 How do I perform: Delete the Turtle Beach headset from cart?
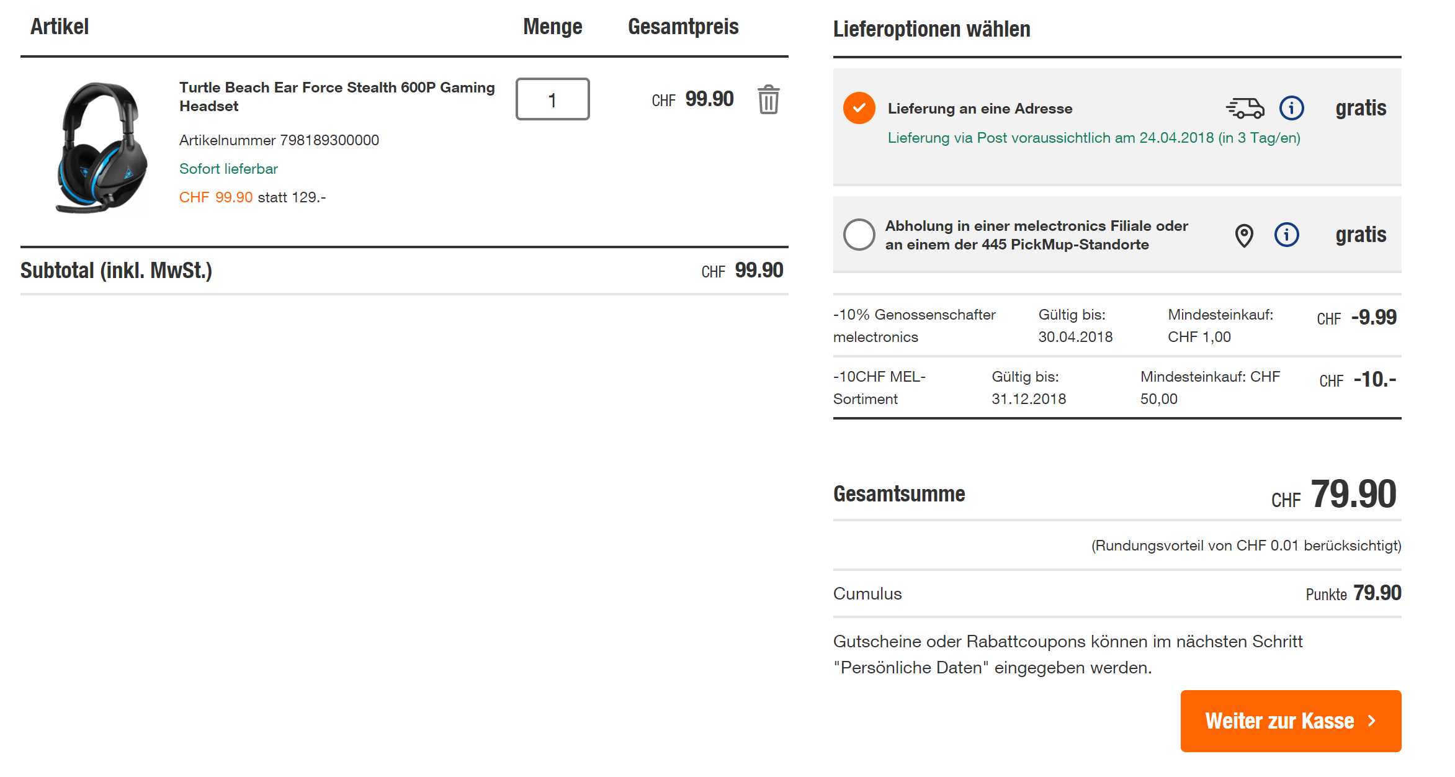click(768, 99)
